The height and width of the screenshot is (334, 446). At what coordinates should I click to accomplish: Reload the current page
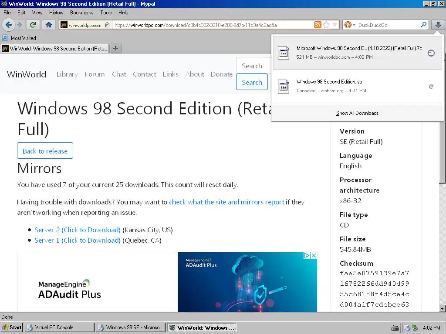[33, 25]
